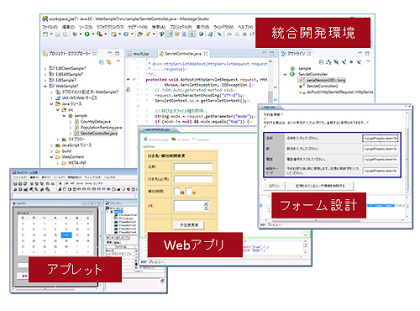420x311 pixels.
Task: Click the 予定表更新 button
Action: point(189,225)
